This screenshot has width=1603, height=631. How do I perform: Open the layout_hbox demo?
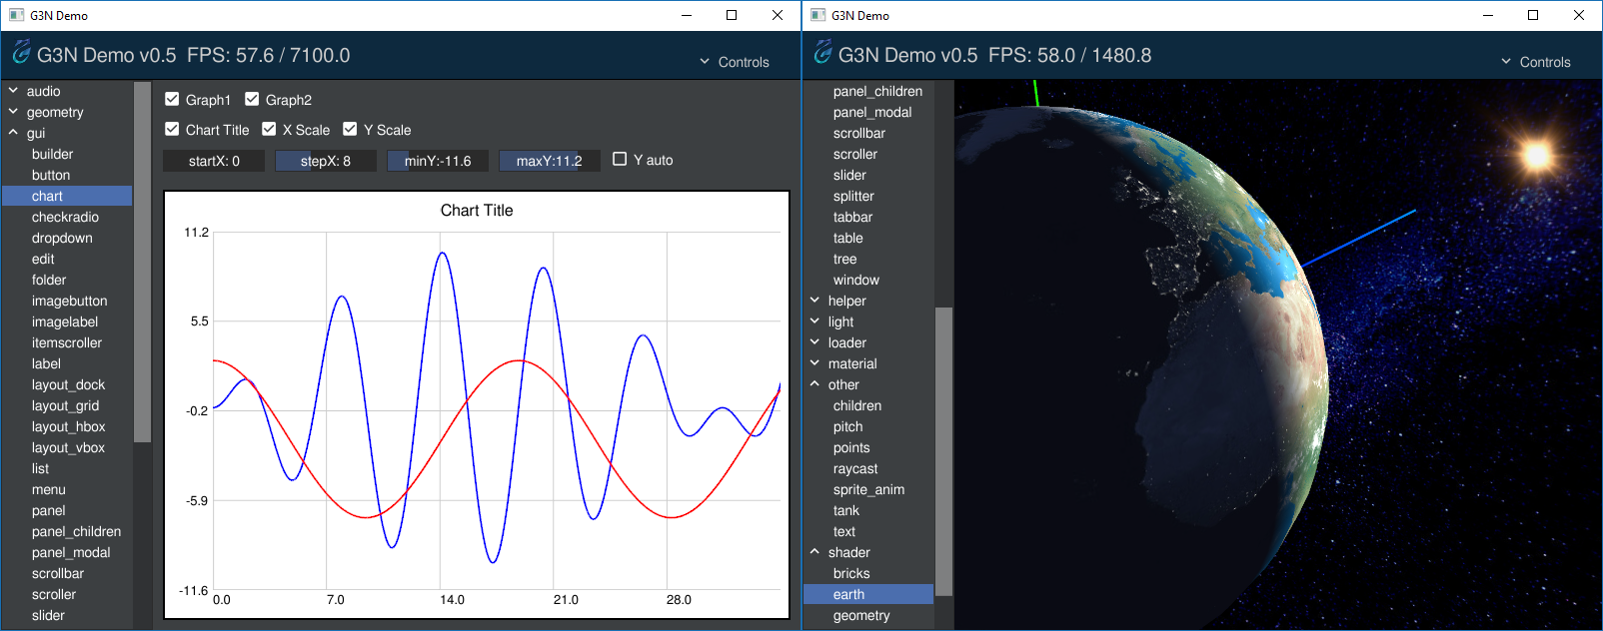coord(67,426)
